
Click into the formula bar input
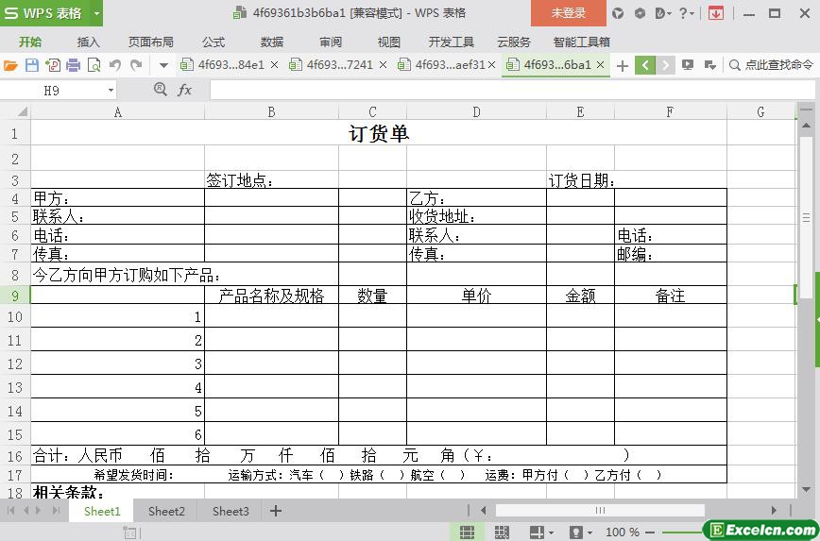pyautogui.click(x=512, y=90)
